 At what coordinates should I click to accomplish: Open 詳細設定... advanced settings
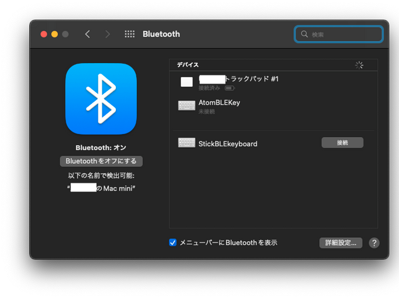(341, 243)
